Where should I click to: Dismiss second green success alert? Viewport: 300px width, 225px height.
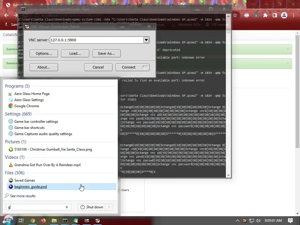pyautogui.click(x=288, y=63)
